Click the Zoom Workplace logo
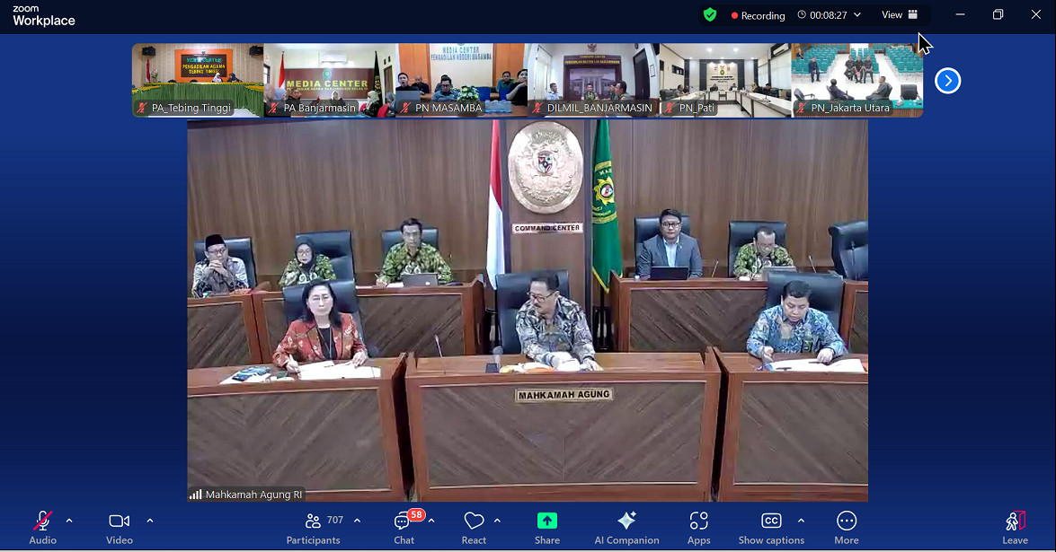1056x552 pixels. click(44, 16)
